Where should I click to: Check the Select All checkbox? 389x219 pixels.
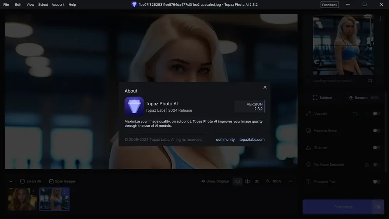pyautogui.click(x=22, y=181)
